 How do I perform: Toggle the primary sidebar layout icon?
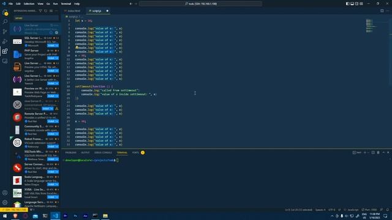point(347,4)
